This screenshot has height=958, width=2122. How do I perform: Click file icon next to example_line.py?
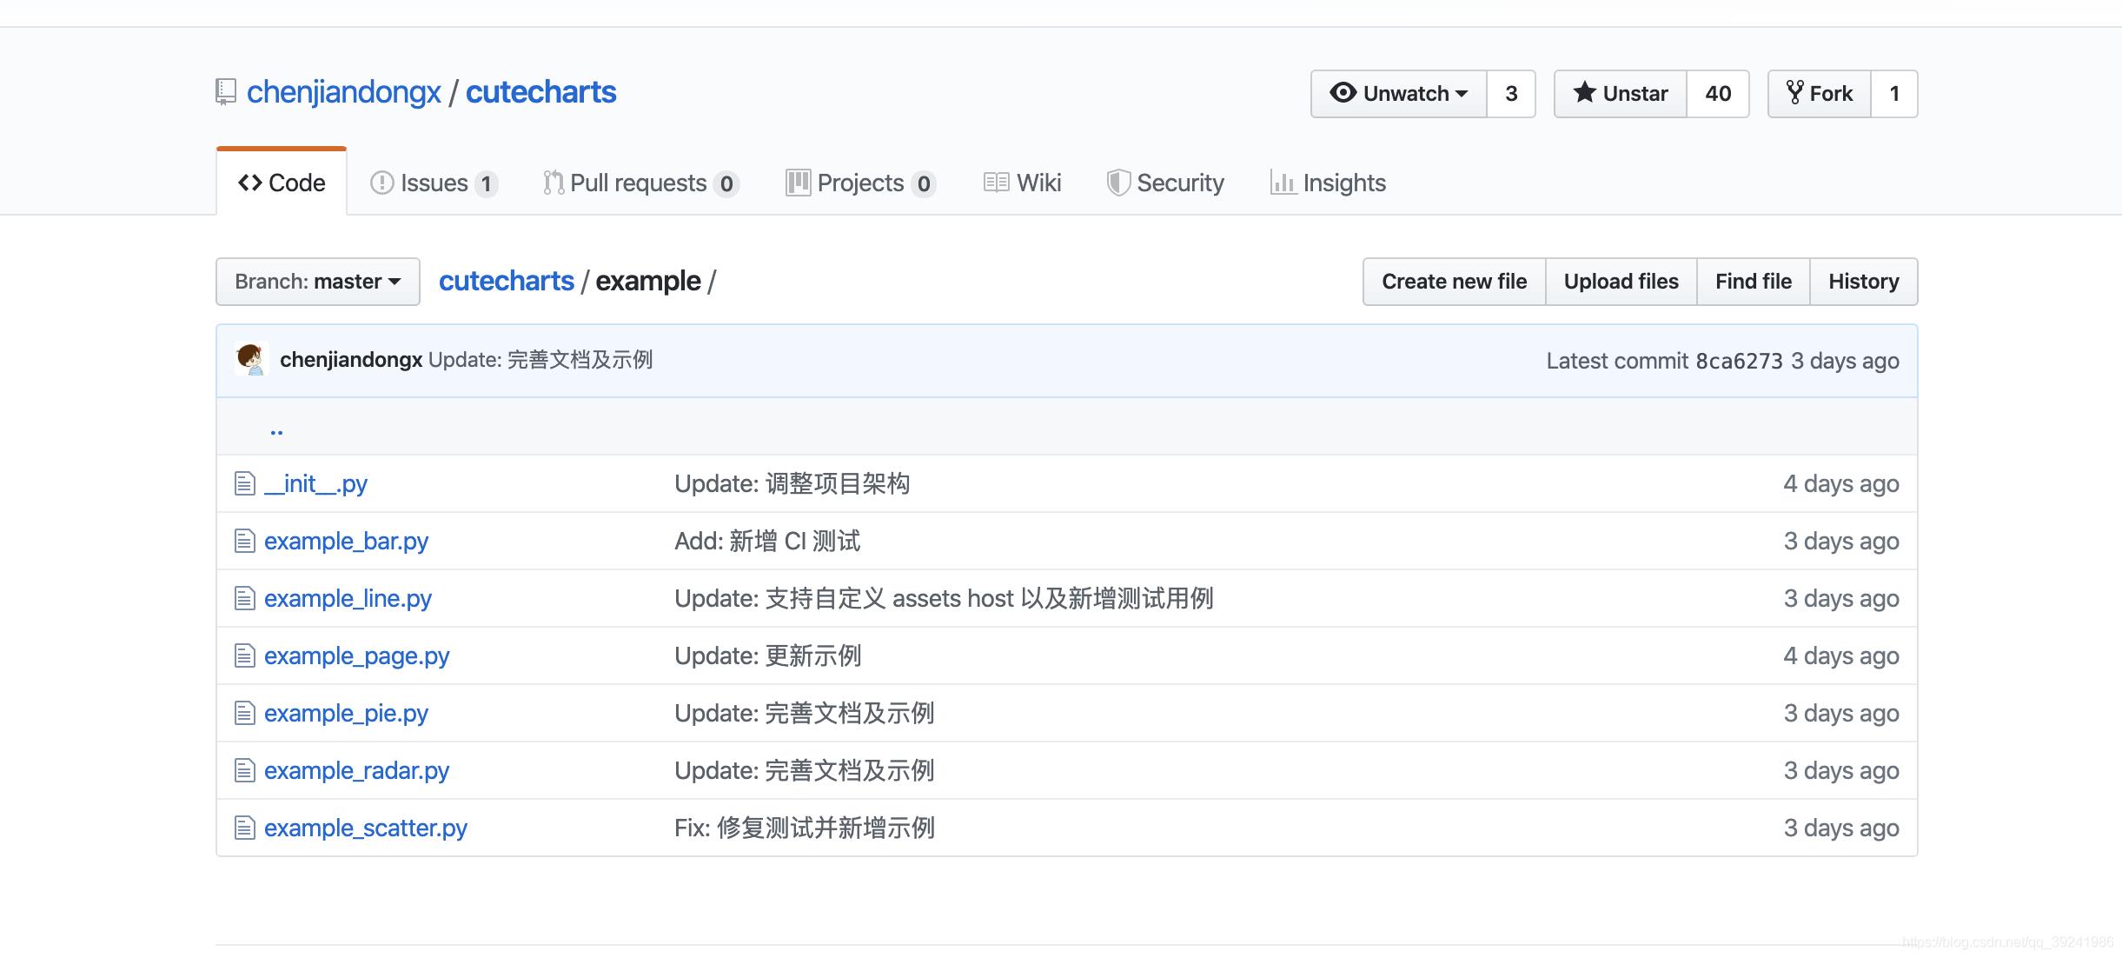coord(244,598)
